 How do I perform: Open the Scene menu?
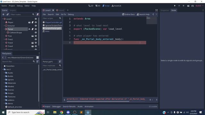tap(4, 6)
